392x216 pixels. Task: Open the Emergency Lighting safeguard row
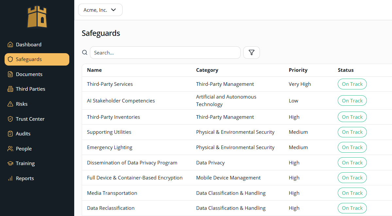coord(110,147)
